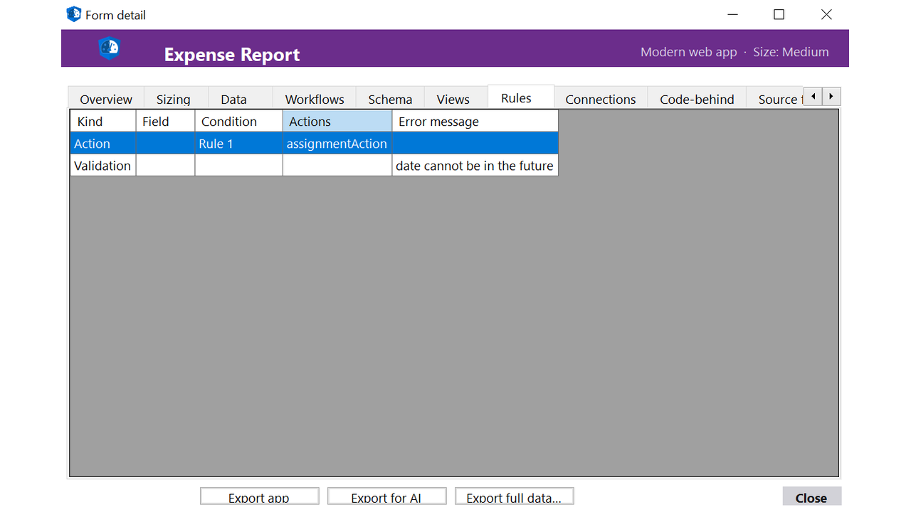Screen dimensions: 911x512
Task: Click the empty Field cell in Validation row
Action: (165, 165)
